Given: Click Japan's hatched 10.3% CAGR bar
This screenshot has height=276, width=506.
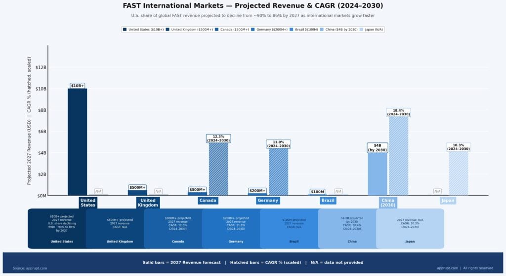Looking at the screenshot, I should click(458, 173).
